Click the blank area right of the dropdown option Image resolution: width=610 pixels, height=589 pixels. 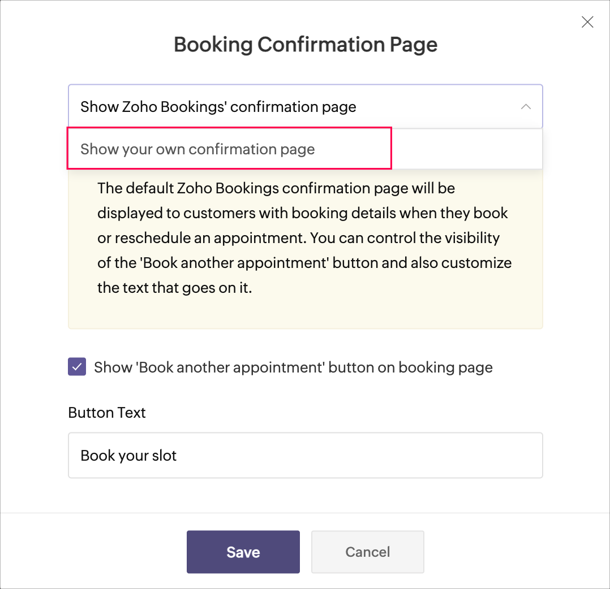tap(467, 149)
